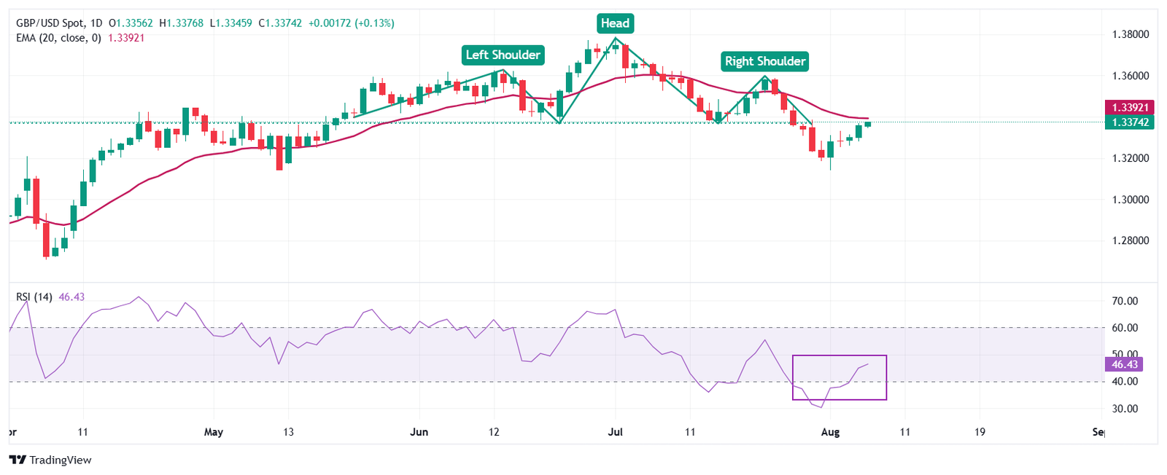Click the red 1.33921 EMA price tag

pyautogui.click(x=1130, y=107)
